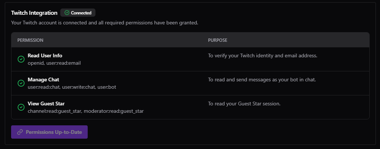Click the link icon on the Permissions button
The image size is (380, 149).
[20, 132]
